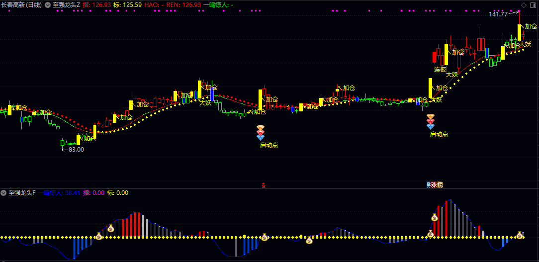The height and width of the screenshot is (262, 539).
Task: Click the blue 一鸣惊人: 38.41 readout
Action: [59, 192]
